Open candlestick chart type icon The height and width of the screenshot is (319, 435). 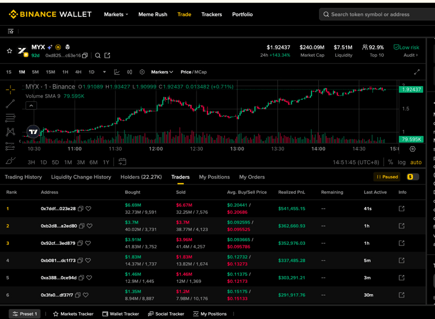pyautogui.click(x=130, y=72)
